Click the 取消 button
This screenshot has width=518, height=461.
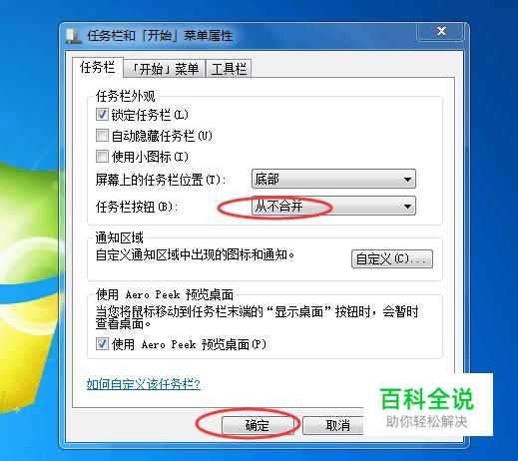[333, 425]
